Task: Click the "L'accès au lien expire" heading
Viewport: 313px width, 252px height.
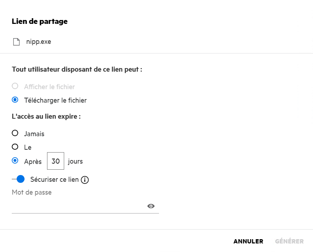Action: pos(46,117)
